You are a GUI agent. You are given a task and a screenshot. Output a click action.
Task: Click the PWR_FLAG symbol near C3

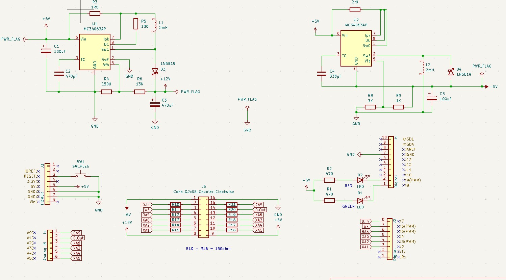(x=177, y=92)
